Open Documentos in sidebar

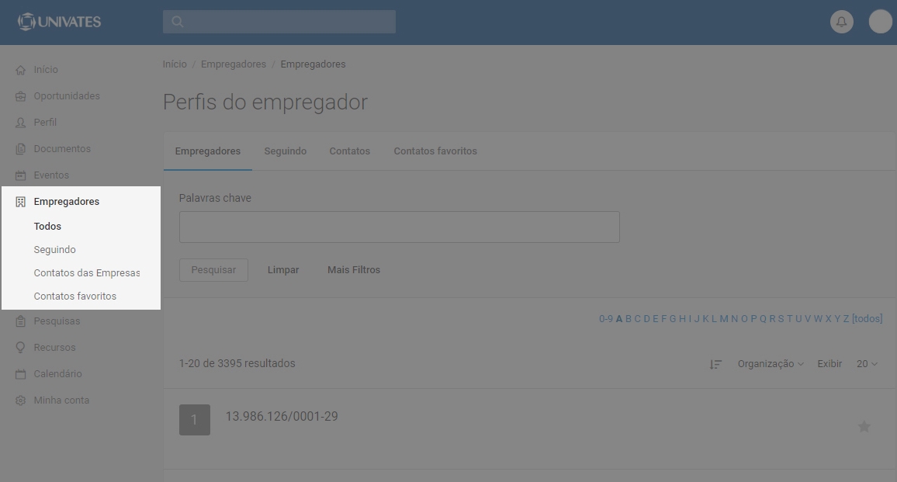(62, 149)
